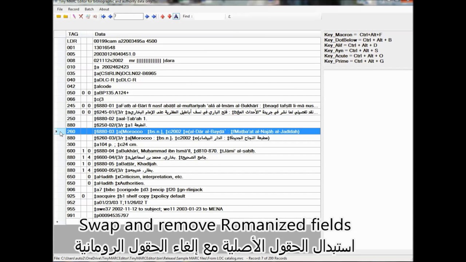Viewport: 466px width, 262px height.
Task: Click the Find text field
Action: 210,16
